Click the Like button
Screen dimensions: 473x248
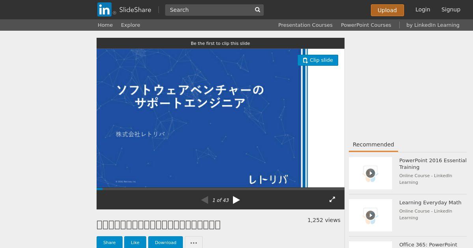[135, 242]
